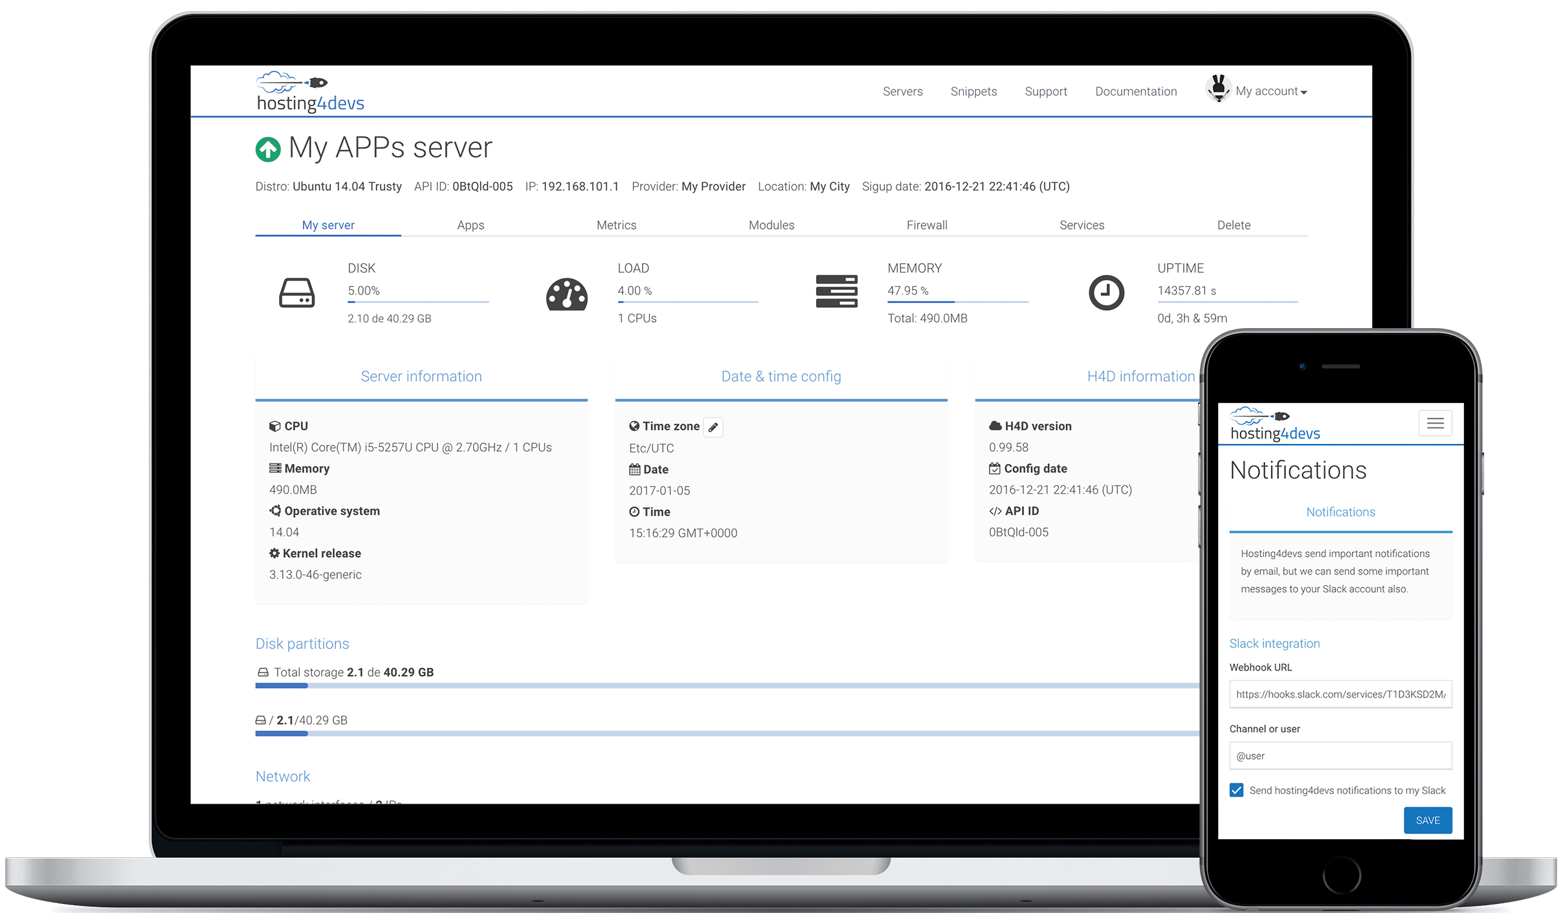Click the hosting4devs logo on laptop
Image resolution: width=1565 pixels, height=913 pixels.
tap(310, 92)
